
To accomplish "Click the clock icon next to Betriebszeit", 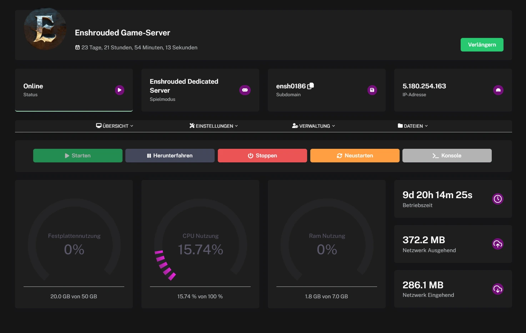I will (x=498, y=199).
